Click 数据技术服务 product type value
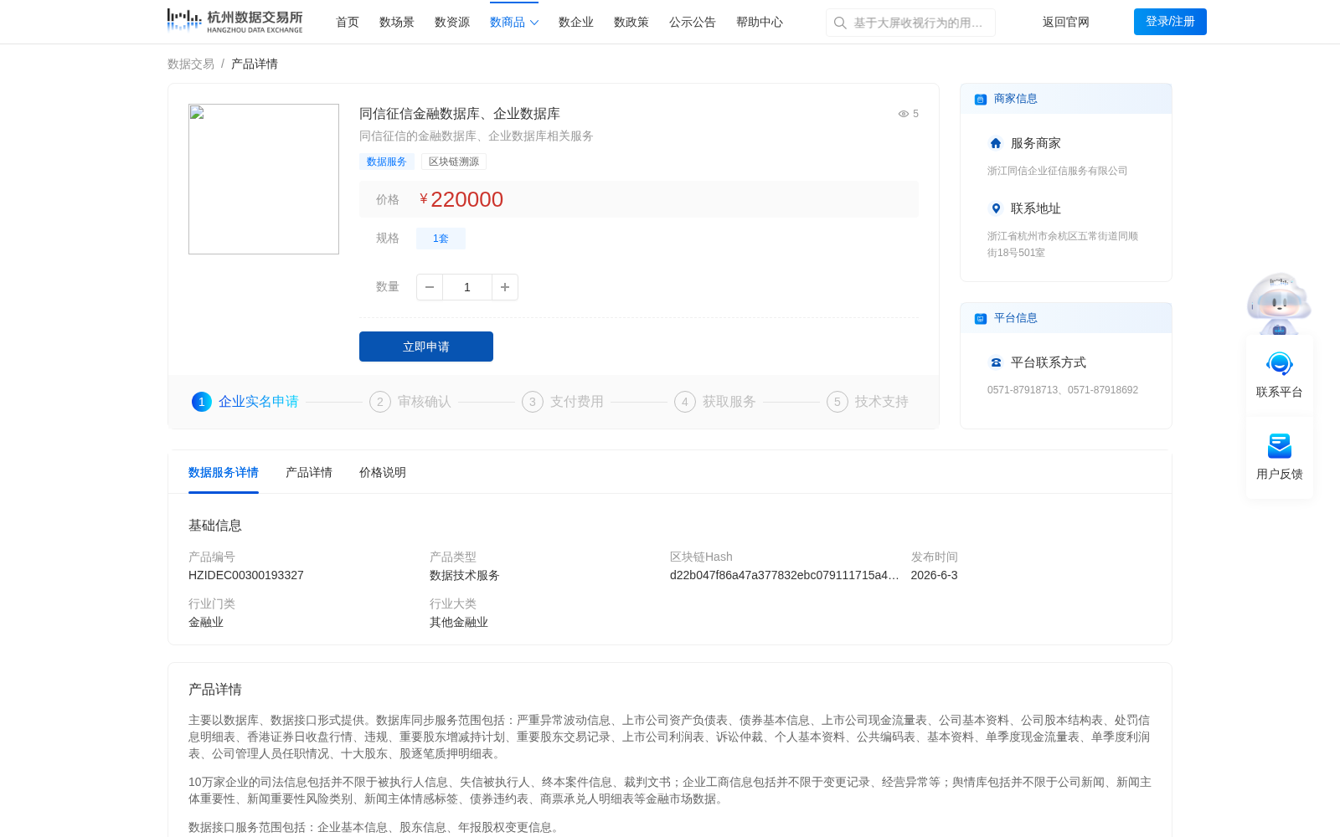This screenshot has height=837, width=1340. pos(465,575)
